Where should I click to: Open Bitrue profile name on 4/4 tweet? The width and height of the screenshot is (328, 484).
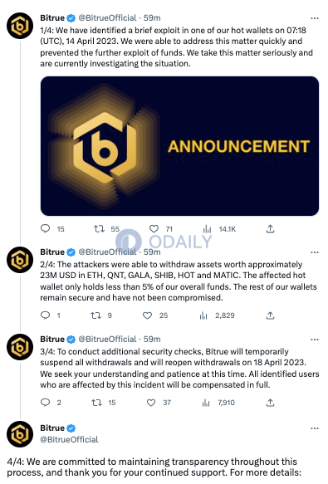[x=52, y=428]
